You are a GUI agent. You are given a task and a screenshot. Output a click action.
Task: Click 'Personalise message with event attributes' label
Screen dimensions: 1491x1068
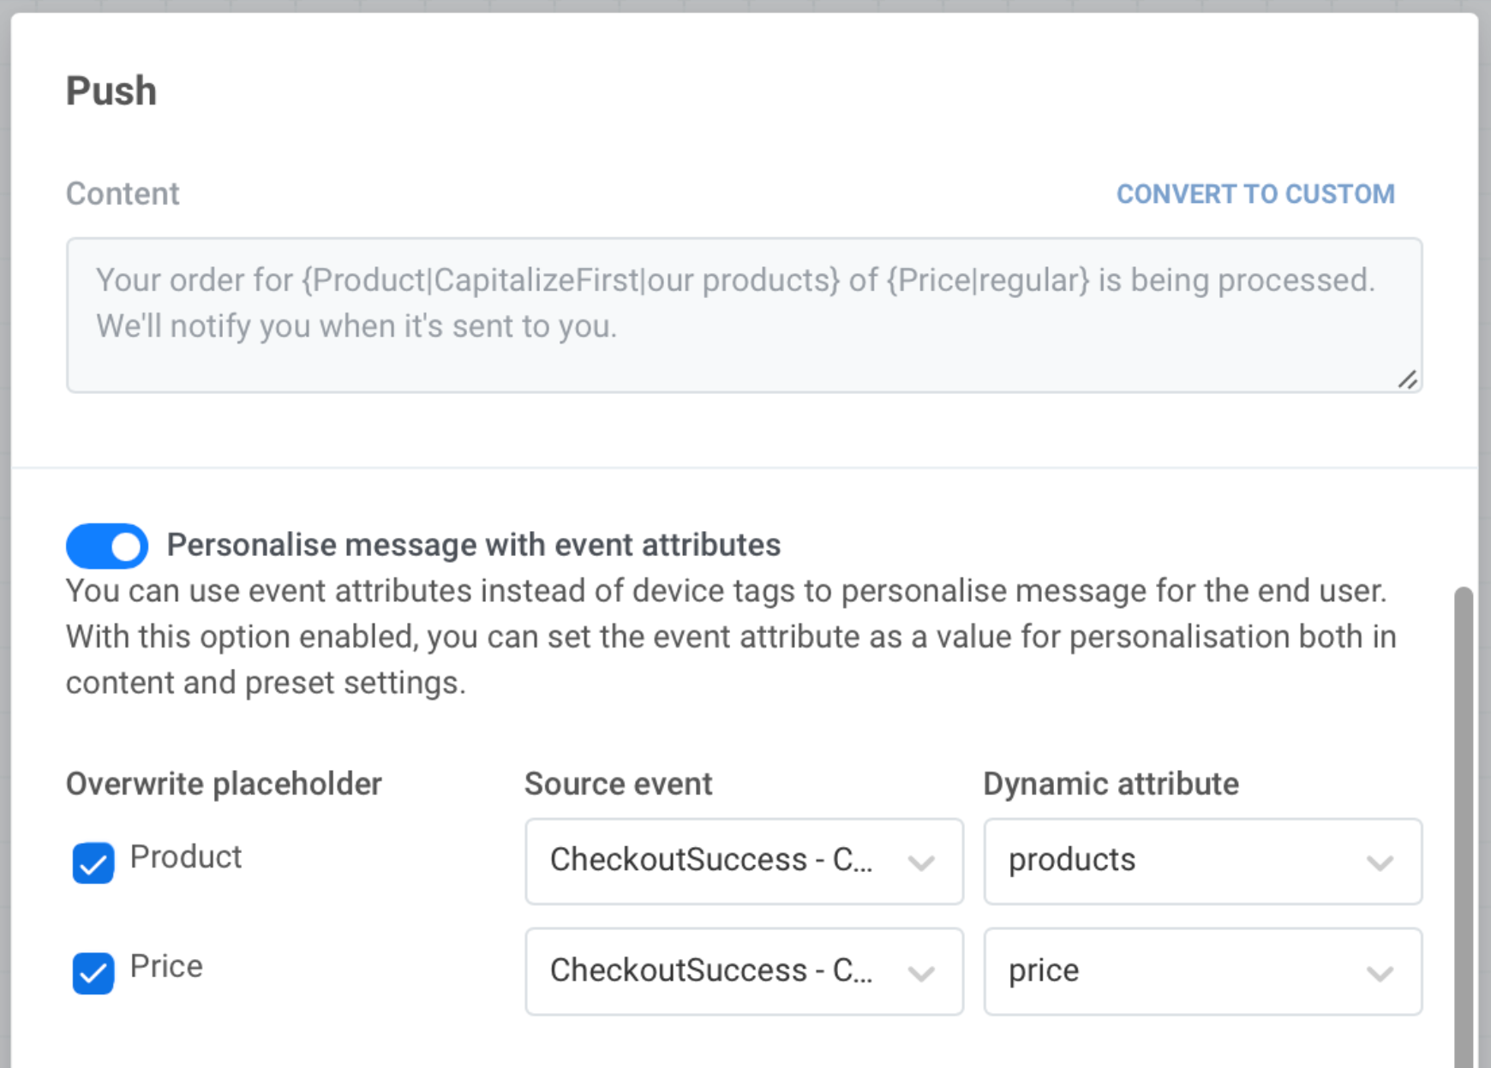click(473, 546)
